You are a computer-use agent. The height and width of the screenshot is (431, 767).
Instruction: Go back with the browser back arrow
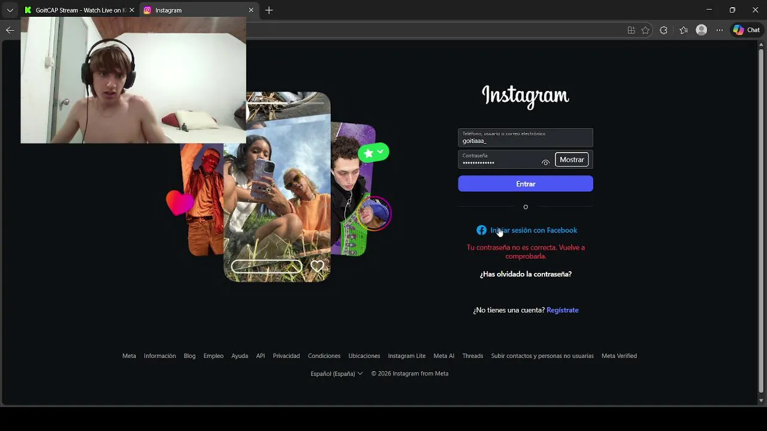10,30
